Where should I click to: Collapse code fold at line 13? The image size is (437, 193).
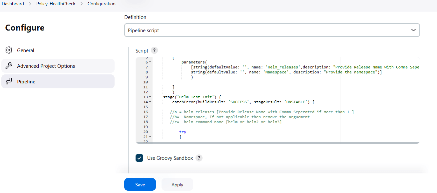pos(150,97)
